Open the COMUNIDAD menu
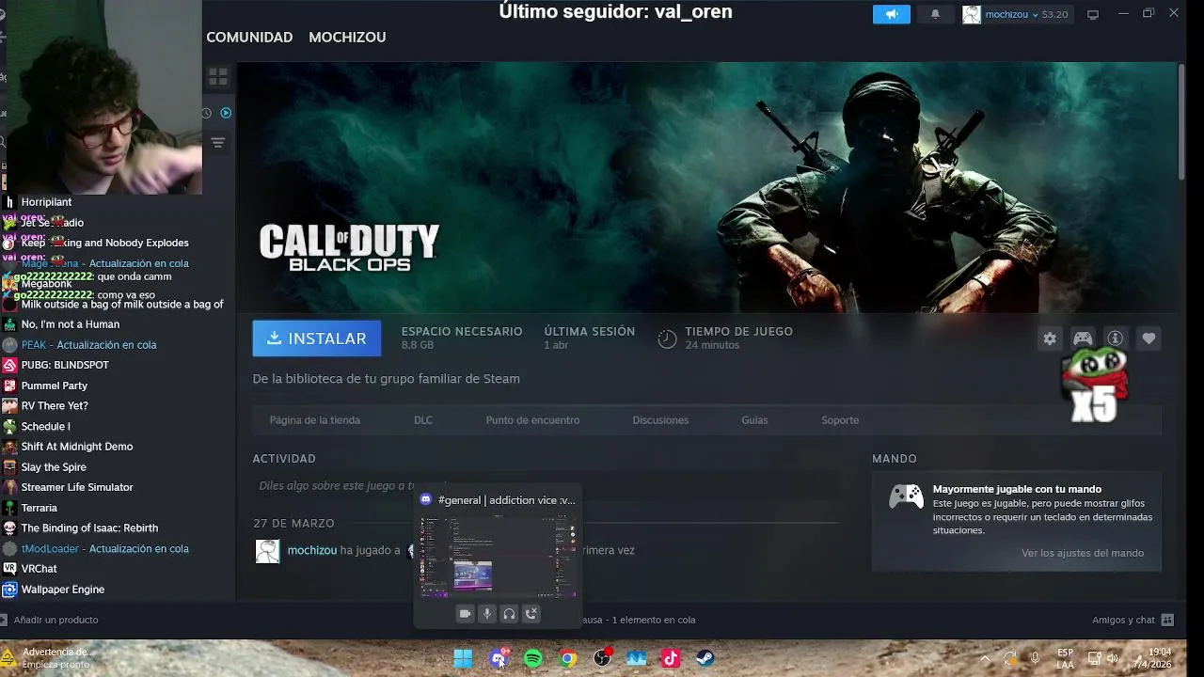This screenshot has width=1204, height=677. pos(249,37)
